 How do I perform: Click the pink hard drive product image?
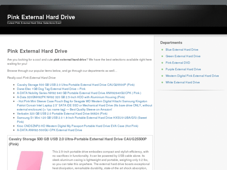30,160
